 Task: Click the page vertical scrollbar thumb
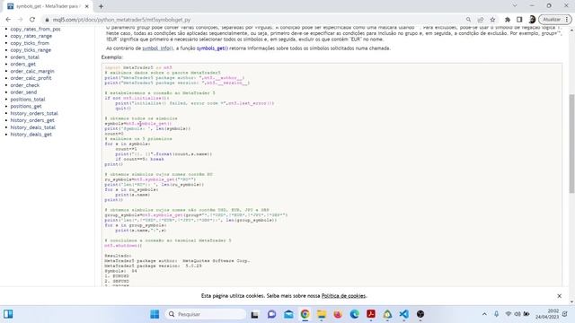click(x=571, y=144)
